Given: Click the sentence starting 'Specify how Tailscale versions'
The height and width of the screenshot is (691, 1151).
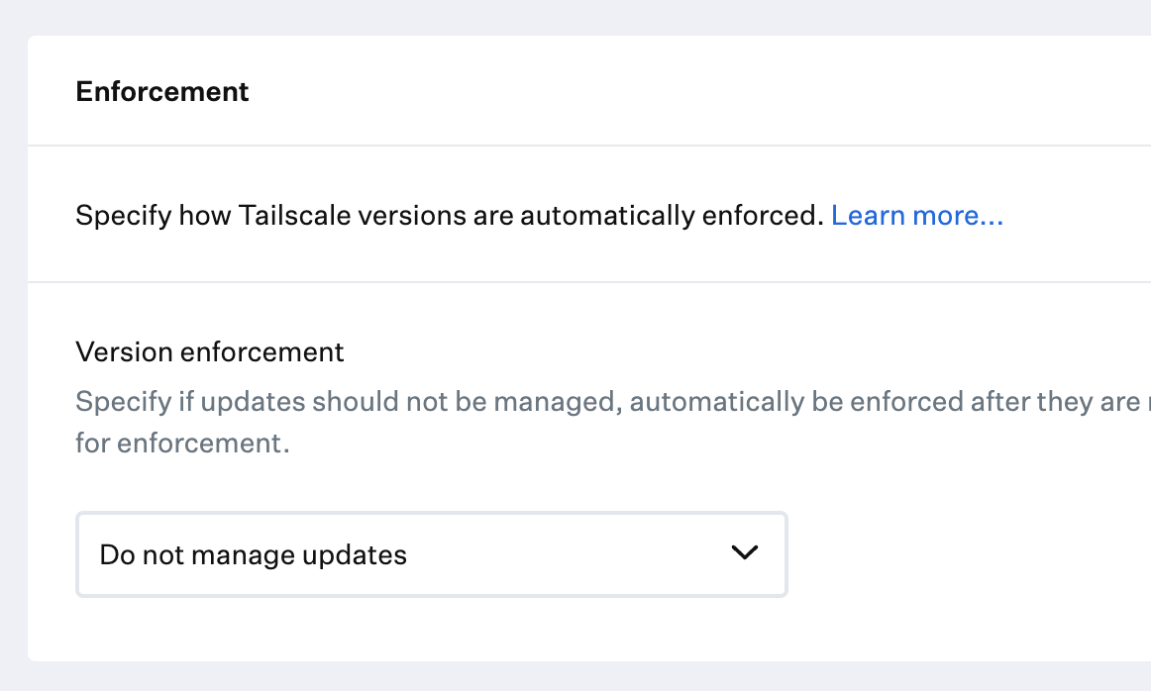Looking at the screenshot, I should (451, 215).
